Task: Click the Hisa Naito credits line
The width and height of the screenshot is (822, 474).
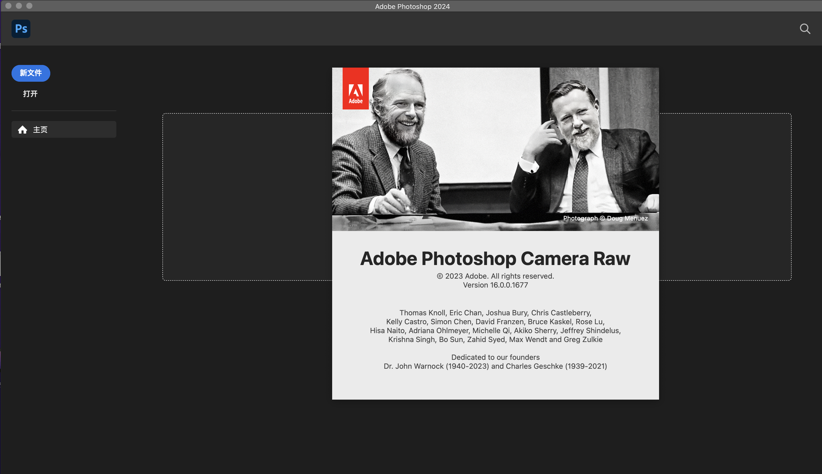Action: click(495, 330)
